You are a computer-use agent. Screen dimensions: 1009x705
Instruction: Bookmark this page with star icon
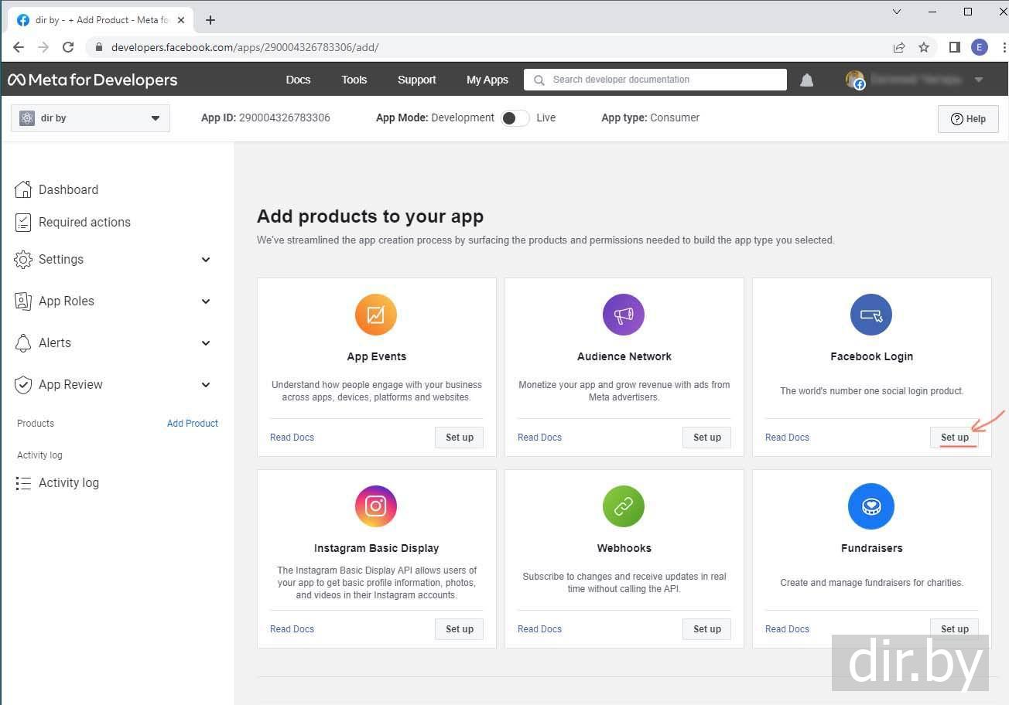[924, 47]
